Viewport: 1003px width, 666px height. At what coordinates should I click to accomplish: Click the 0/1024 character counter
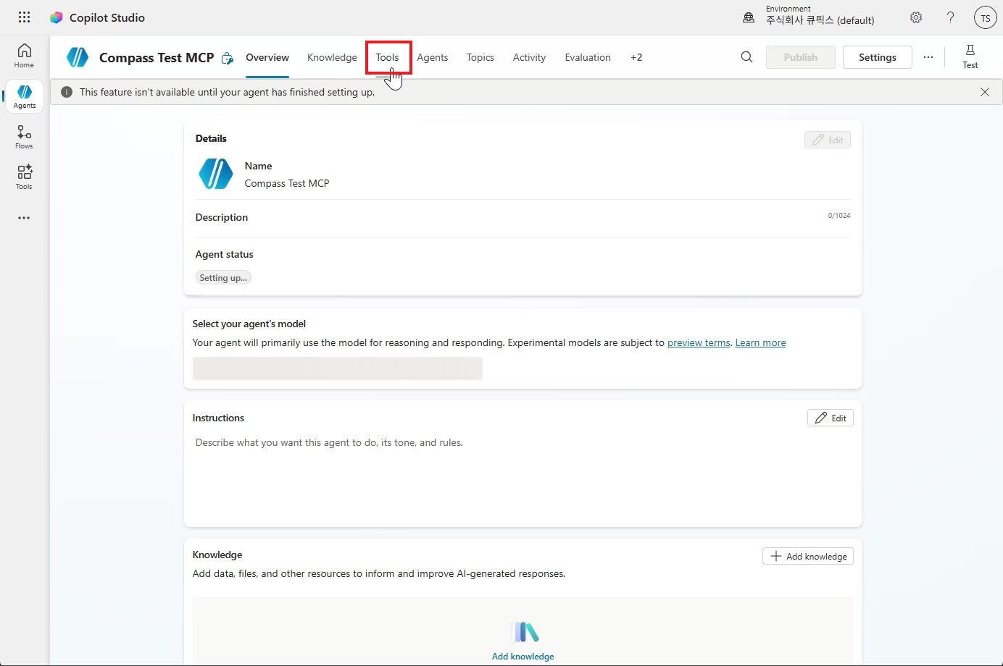tap(839, 216)
